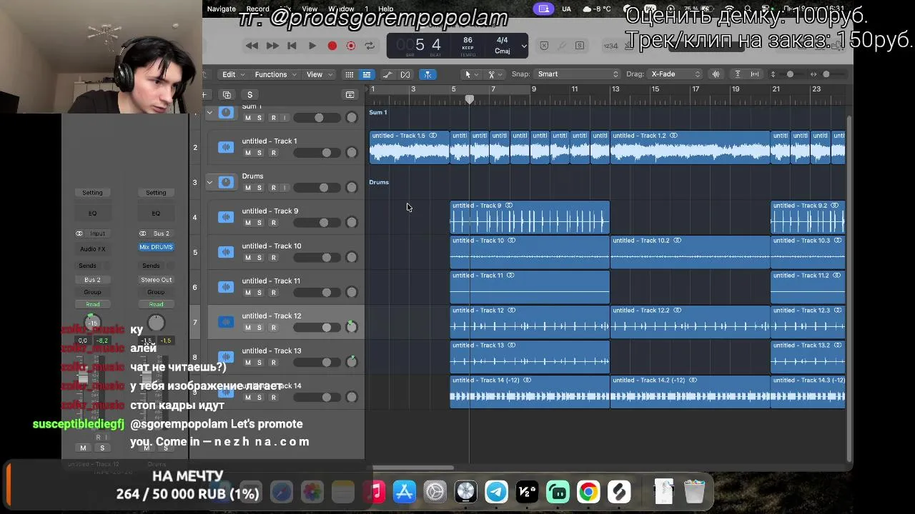Image resolution: width=915 pixels, height=514 pixels.
Task: Select region untitled - Track 10.2
Action: click(x=690, y=253)
